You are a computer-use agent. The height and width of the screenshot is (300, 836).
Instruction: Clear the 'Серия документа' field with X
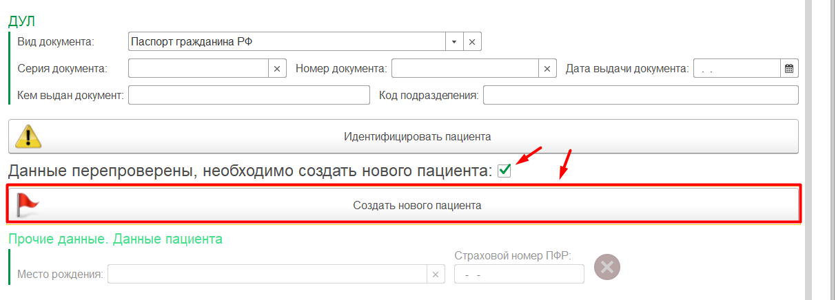(x=277, y=69)
